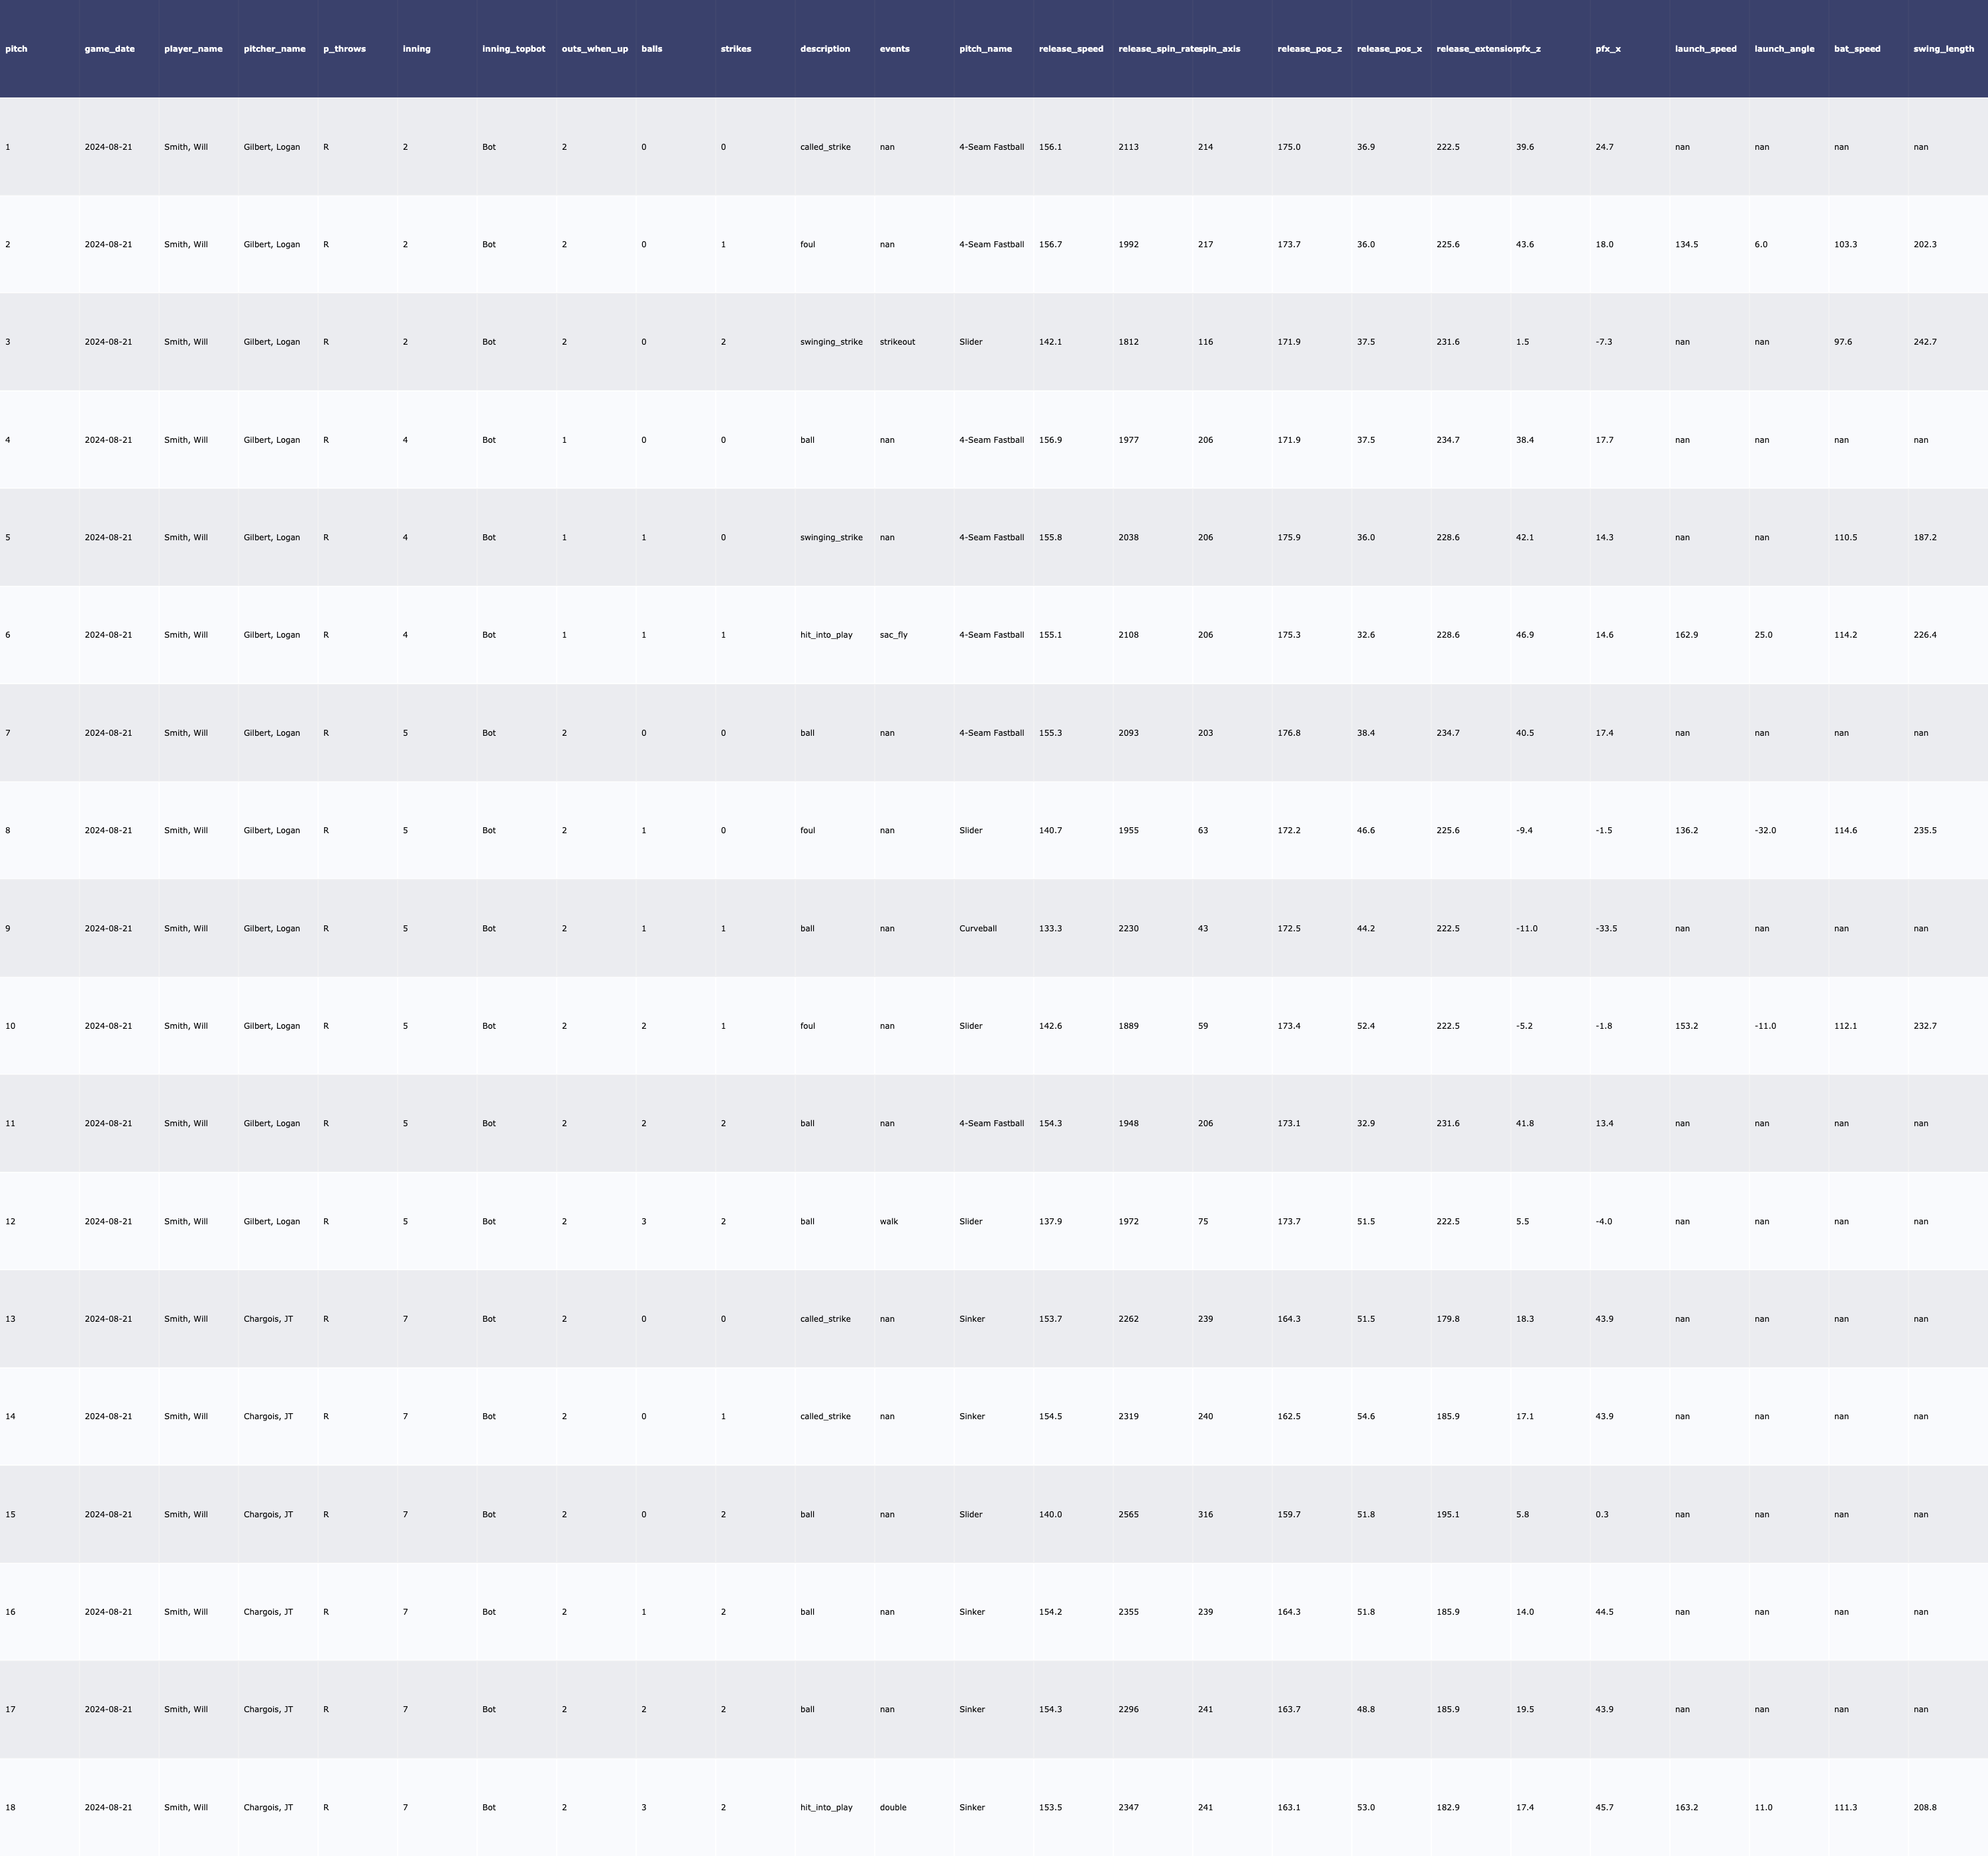1988x1856 pixels.
Task: Click the description column header
Action: pyautogui.click(x=825, y=49)
